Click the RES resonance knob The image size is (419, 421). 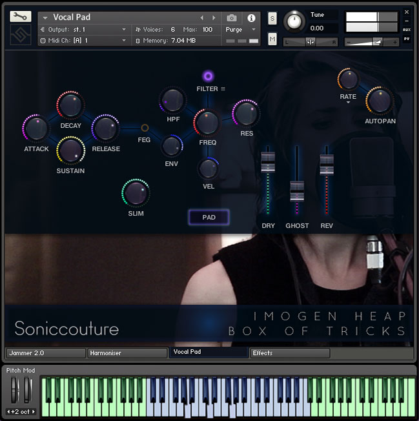(246, 113)
